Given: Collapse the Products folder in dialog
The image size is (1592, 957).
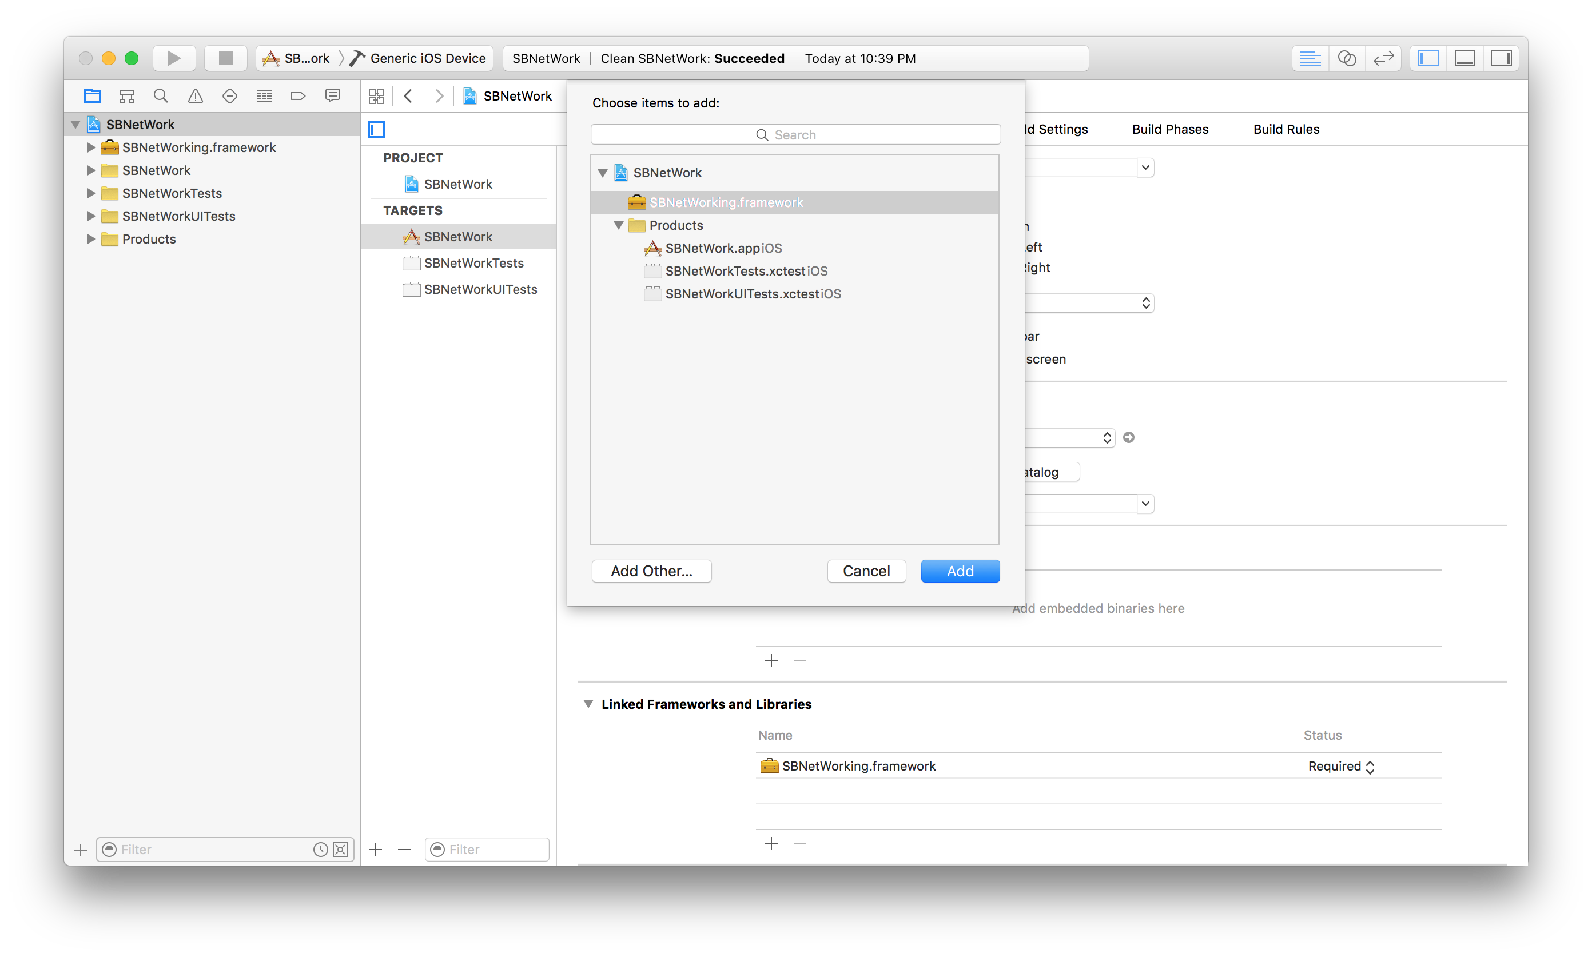Looking at the screenshot, I should coord(619,225).
